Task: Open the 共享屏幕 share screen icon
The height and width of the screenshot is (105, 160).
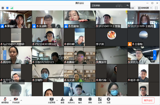Action: 52,100
